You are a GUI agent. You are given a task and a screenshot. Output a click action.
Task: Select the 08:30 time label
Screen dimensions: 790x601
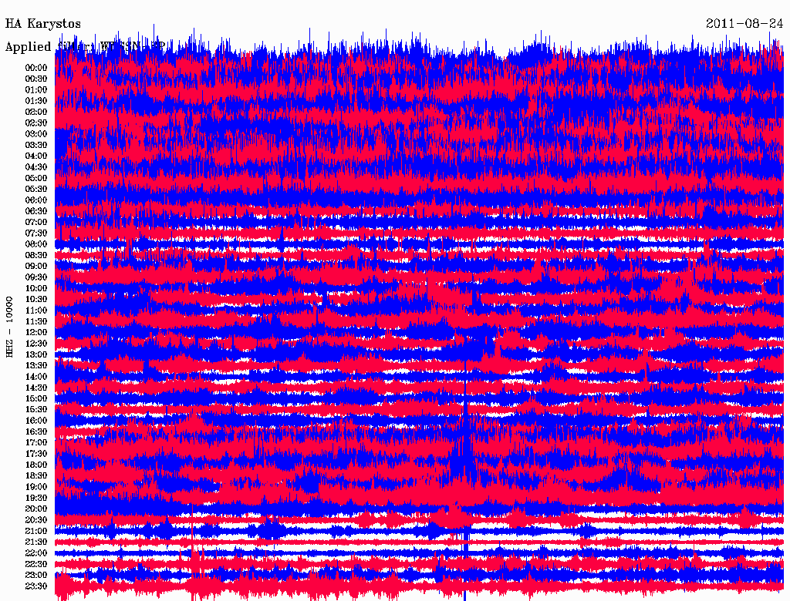tap(36, 256)
